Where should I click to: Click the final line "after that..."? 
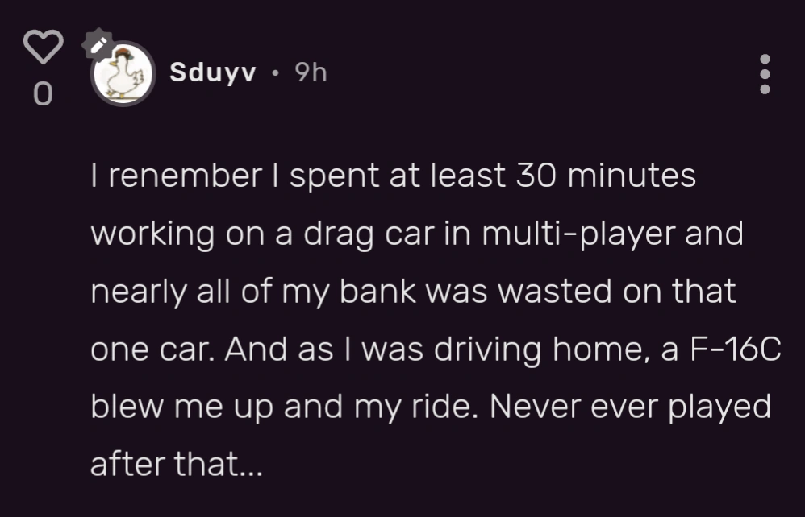[x=177, y=465]
